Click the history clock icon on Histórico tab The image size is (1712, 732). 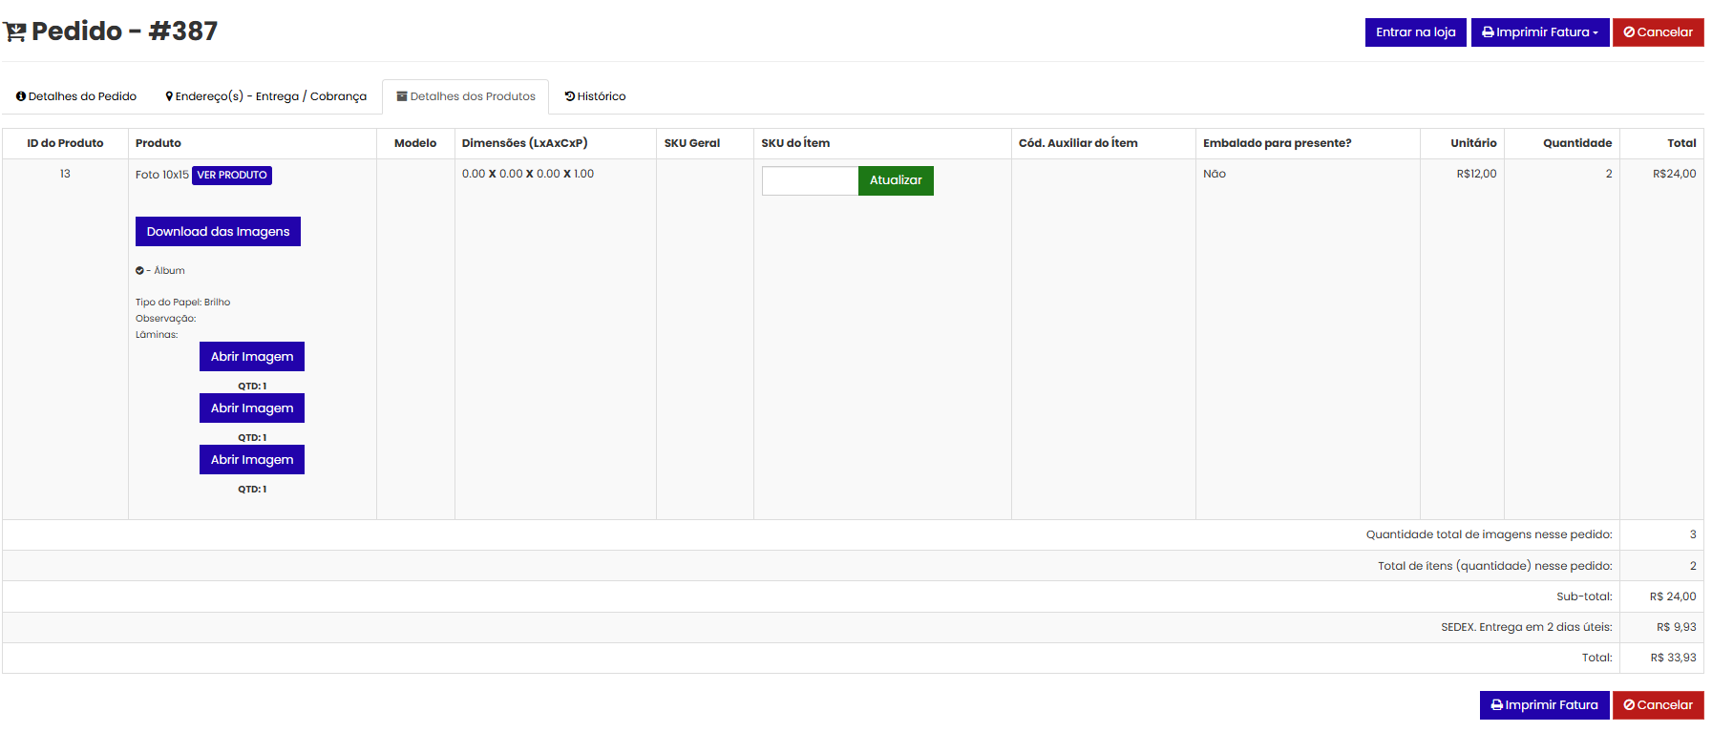pyautogui.click(x=570, y=96)
